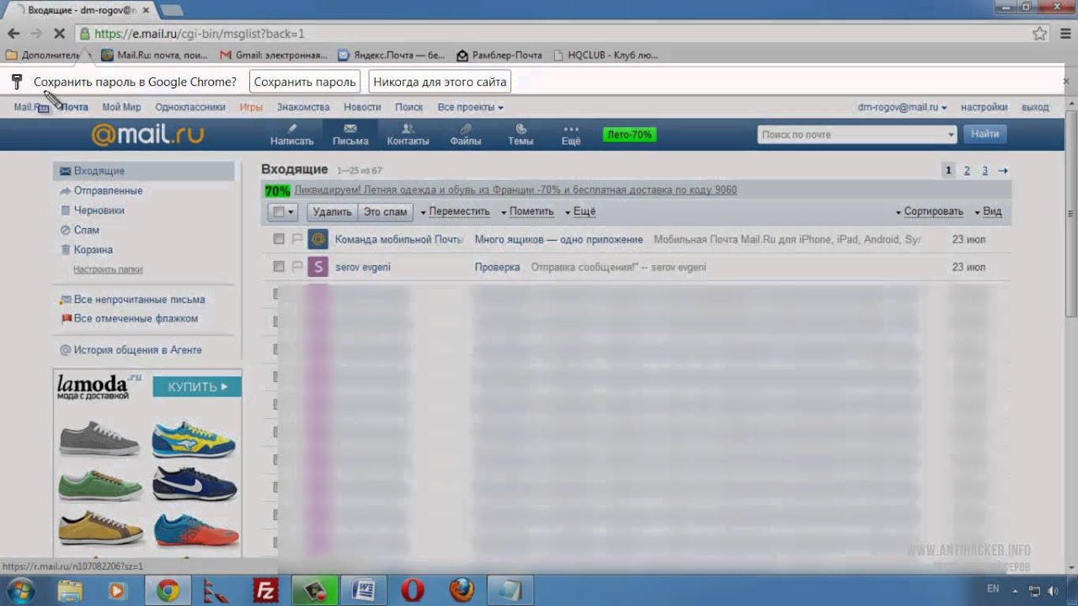Bookmark page with star icon
Viewport: 1078px width, 606px height.
click(x=1040, y=34)
